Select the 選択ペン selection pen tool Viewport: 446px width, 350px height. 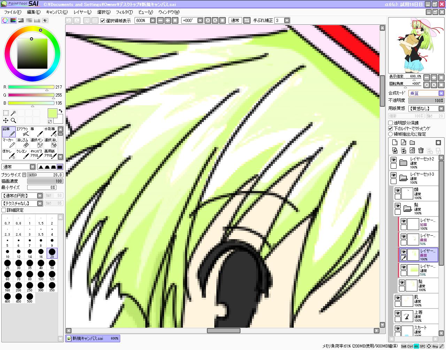(x=37, y=143)
